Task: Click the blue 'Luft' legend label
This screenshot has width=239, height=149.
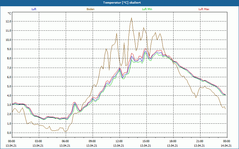Action: 34,9
